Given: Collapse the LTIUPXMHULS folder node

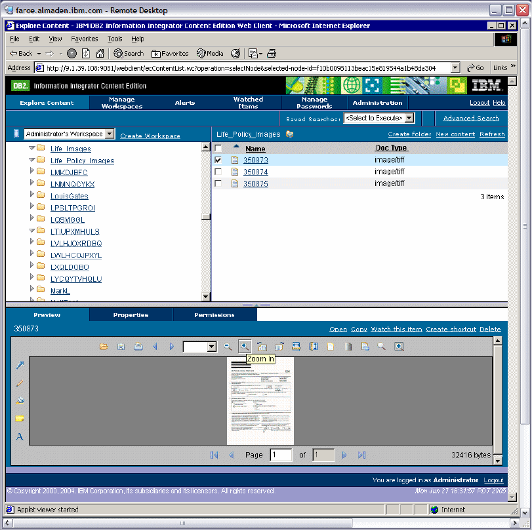Looking at the screenshot, I should [x=32, y=231].
